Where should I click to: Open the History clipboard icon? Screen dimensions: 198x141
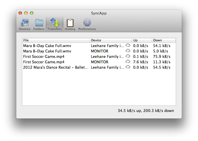[70, 23]
